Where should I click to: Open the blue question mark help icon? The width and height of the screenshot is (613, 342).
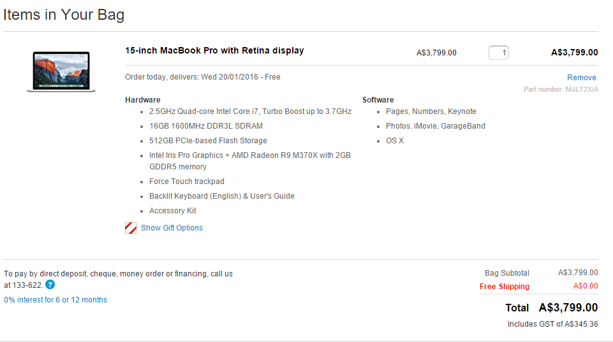[x=50, y=285]
